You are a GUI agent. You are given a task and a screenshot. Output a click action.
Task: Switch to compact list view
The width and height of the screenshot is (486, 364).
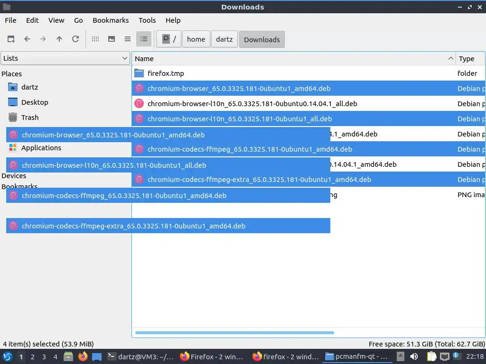tap(128, 39)
